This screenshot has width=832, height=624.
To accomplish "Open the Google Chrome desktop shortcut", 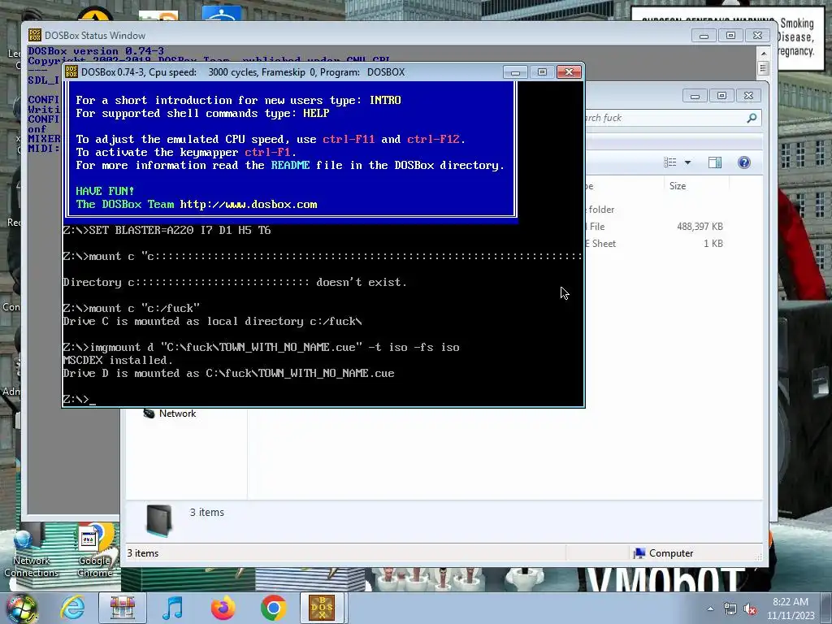I will 95,550.
